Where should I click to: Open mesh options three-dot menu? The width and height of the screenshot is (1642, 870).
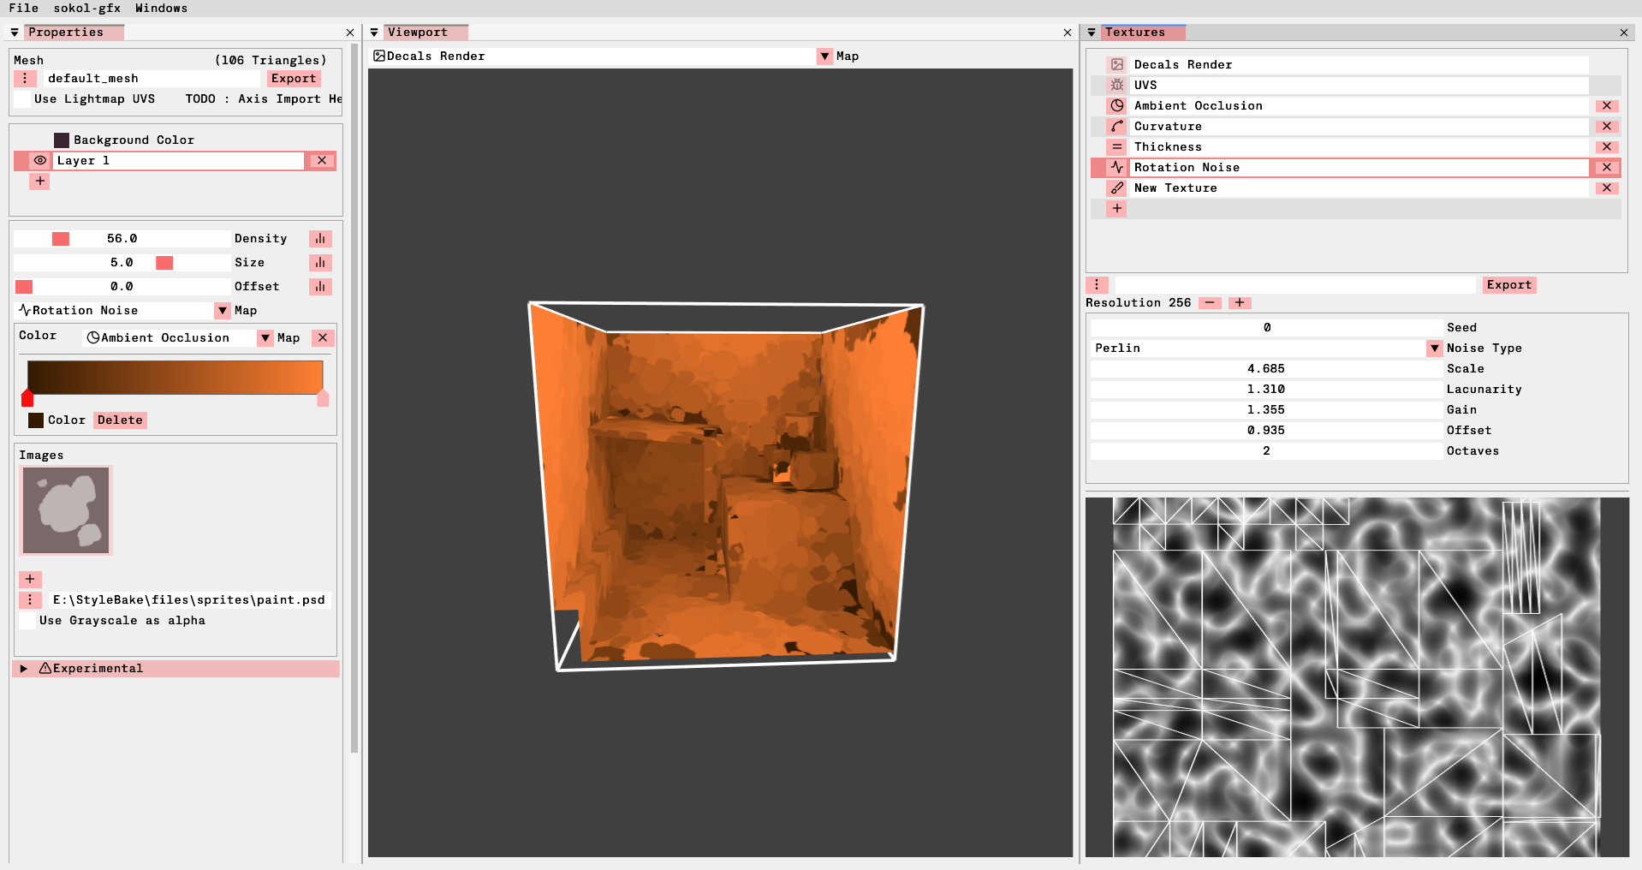(25, 78)
